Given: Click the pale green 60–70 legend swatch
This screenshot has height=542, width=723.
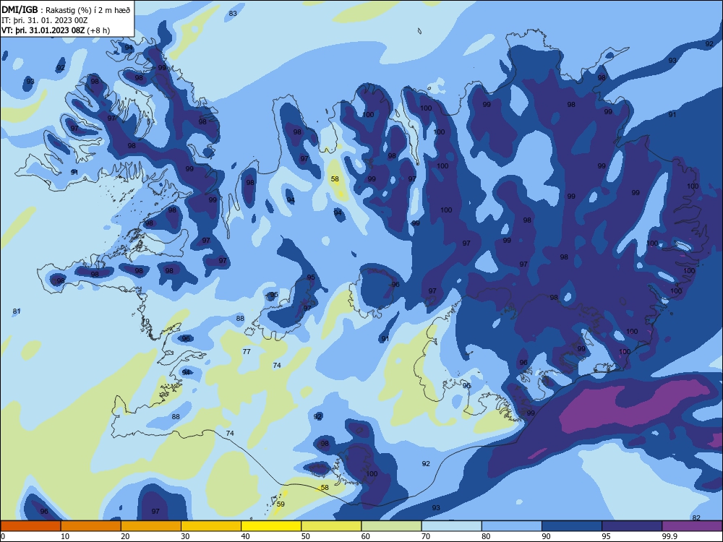Looking at the screenshot, I should [391, 526].
